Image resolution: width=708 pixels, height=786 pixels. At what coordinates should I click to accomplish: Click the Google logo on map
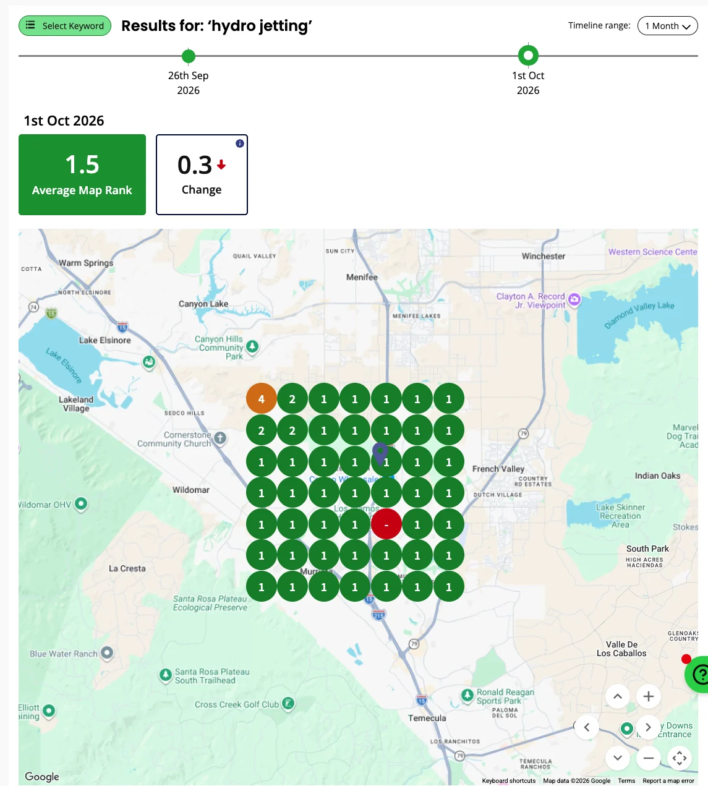pyautogui.click(x=42, y=777)
